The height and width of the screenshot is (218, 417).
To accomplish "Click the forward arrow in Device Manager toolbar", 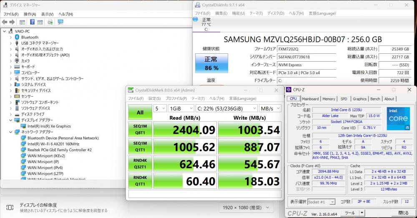I will [x=12, y=22].
